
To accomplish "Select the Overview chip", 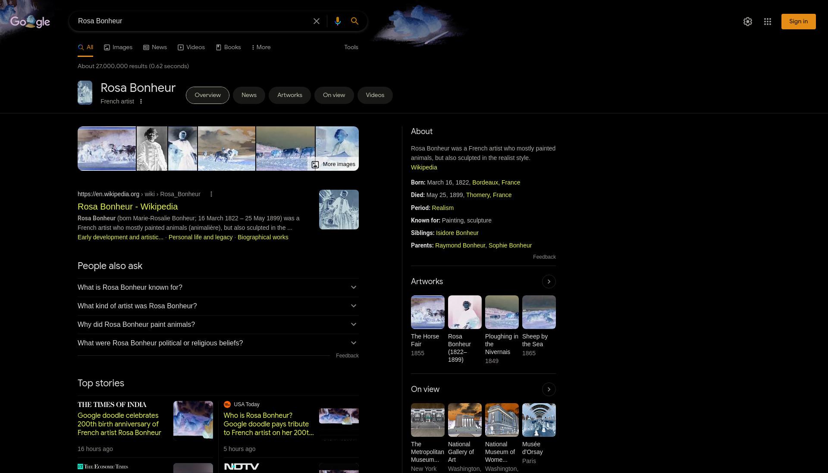I will point(207,95).
